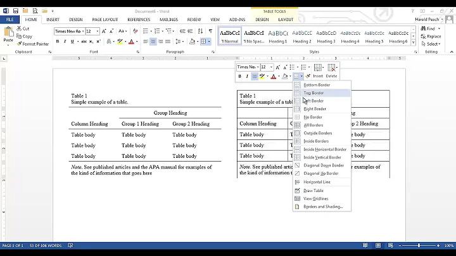Toggle Italic in the mini toolbar
This screenshot has width=456, height=256.
(x=247, y=77)
